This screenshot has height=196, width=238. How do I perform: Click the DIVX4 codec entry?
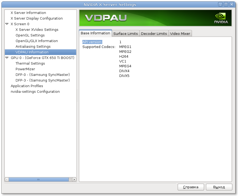[x=124, y=71]
